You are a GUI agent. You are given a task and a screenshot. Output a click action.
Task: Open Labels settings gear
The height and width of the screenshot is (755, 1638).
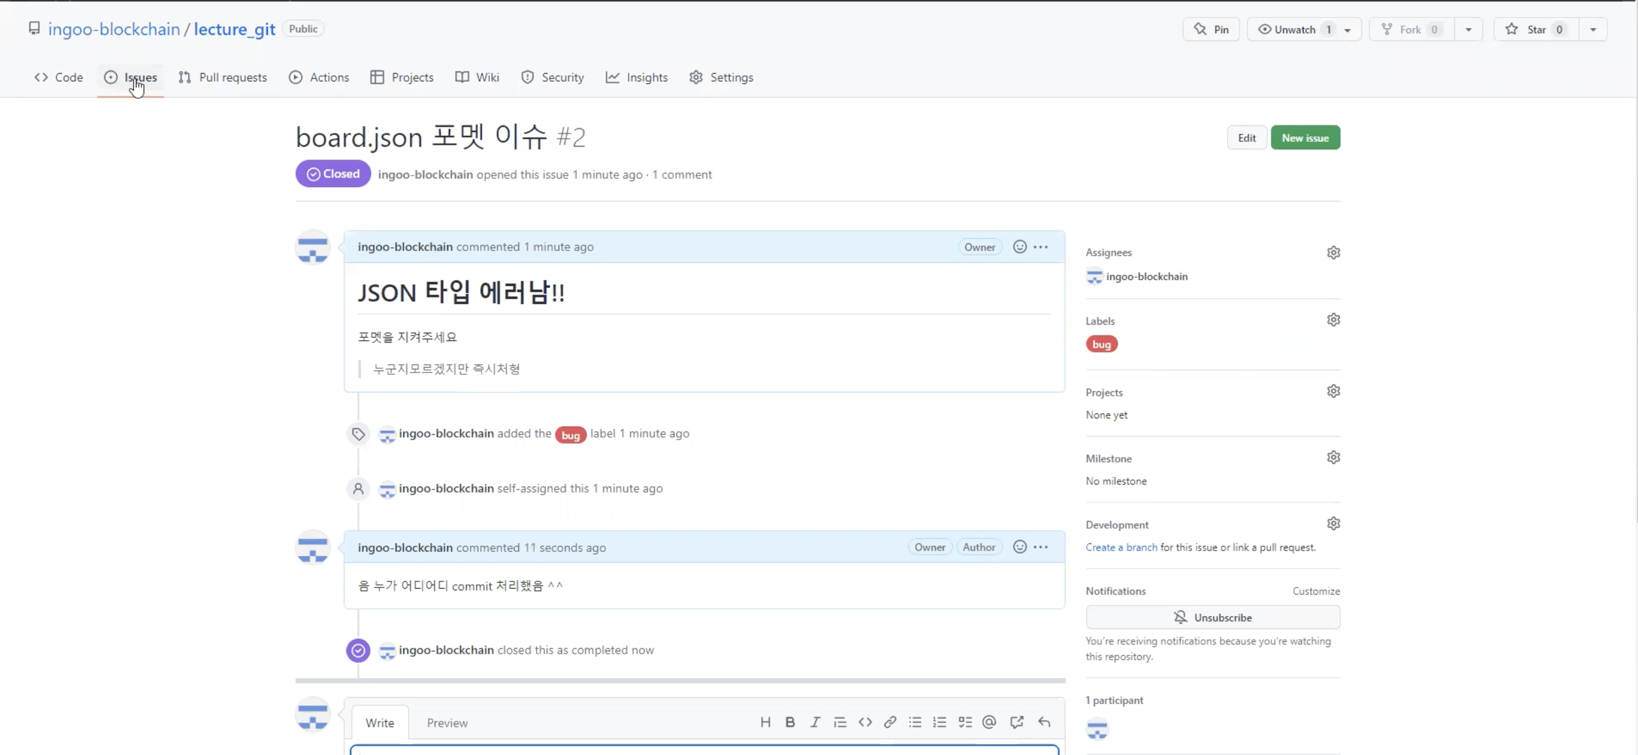(1333, 320)
